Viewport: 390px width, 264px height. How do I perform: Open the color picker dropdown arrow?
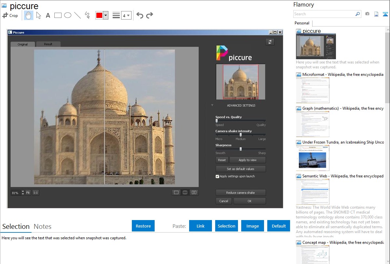point(106,15)
